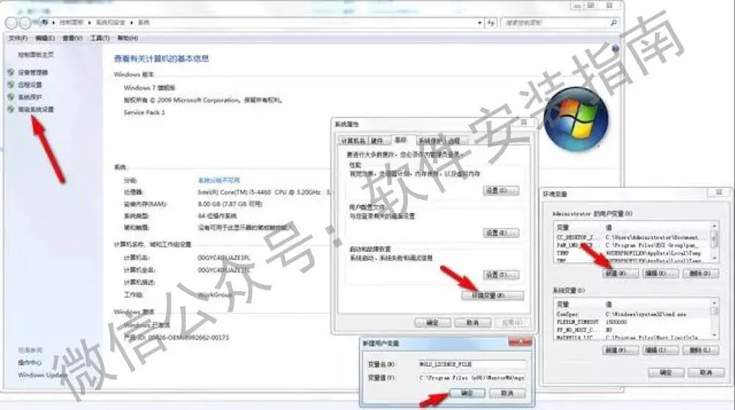The height and width of the screenshot is (410, 735).
Task: Open the 文件(F) menu
Action: (18, 38)
